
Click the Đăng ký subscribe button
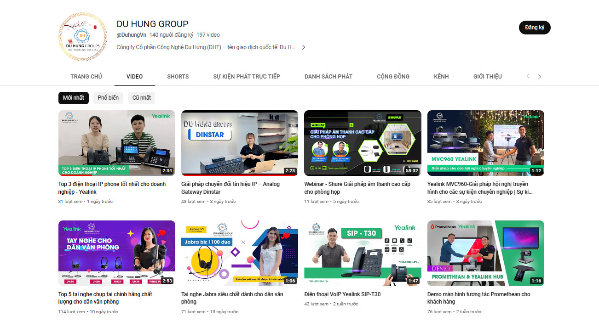[x=534, y=27]
